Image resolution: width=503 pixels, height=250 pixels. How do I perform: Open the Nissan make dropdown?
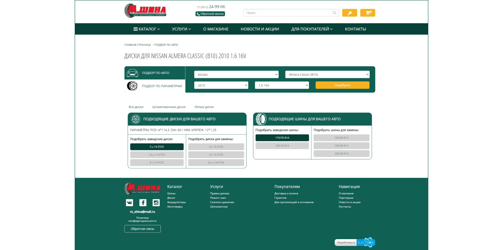236,74
